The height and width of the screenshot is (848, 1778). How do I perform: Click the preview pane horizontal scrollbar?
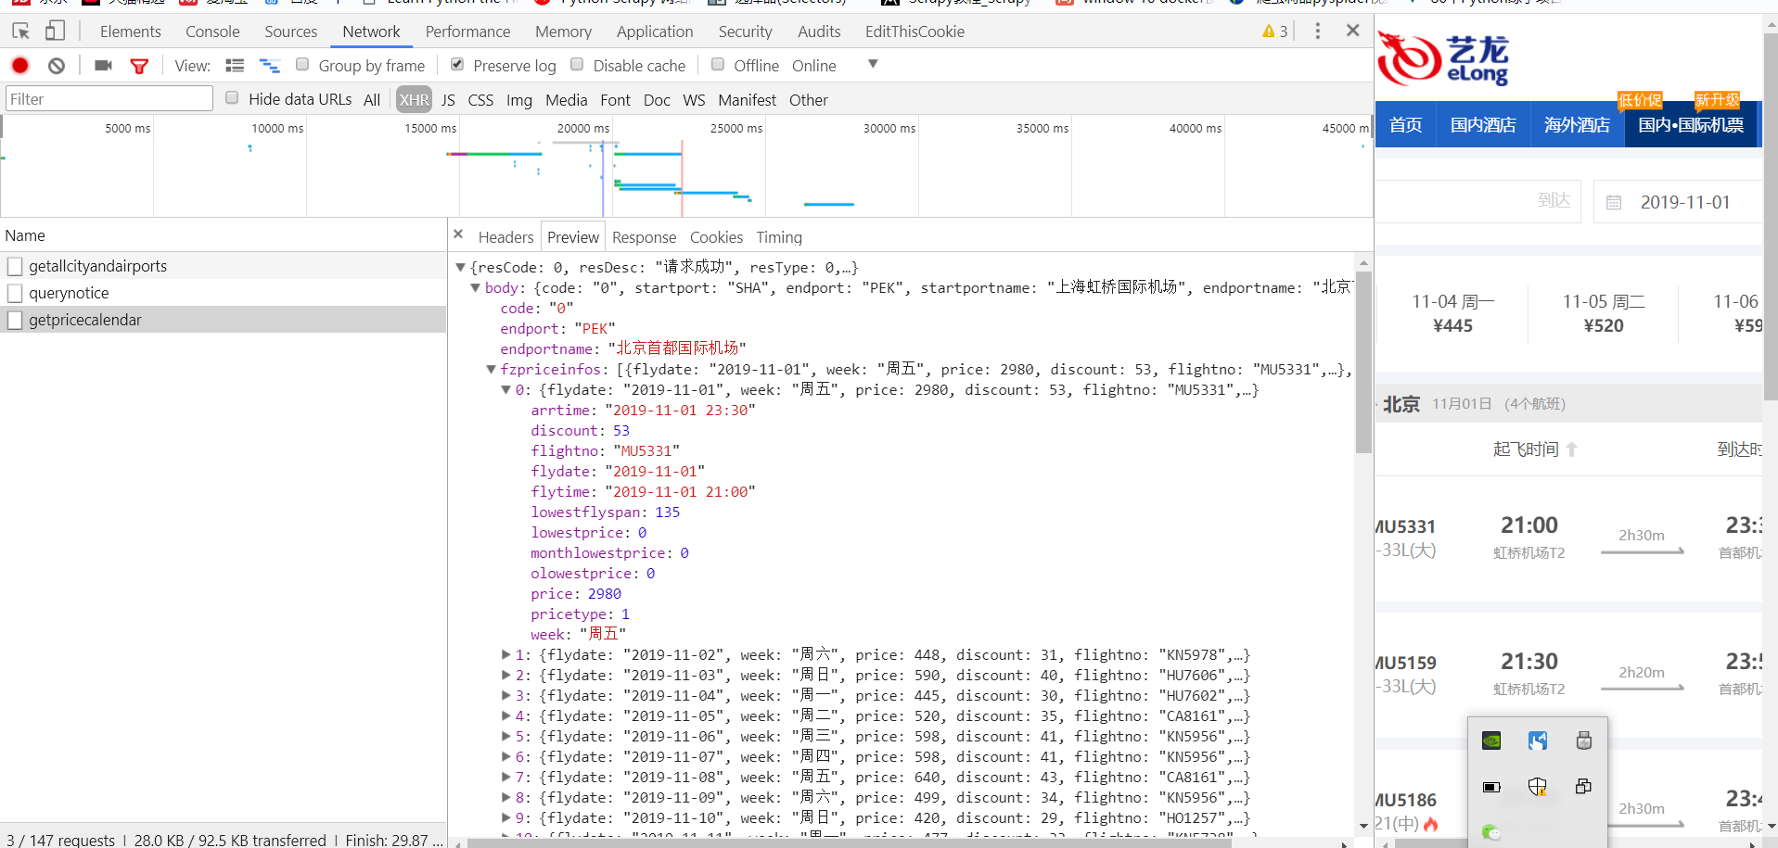click(x=849, y=842)
